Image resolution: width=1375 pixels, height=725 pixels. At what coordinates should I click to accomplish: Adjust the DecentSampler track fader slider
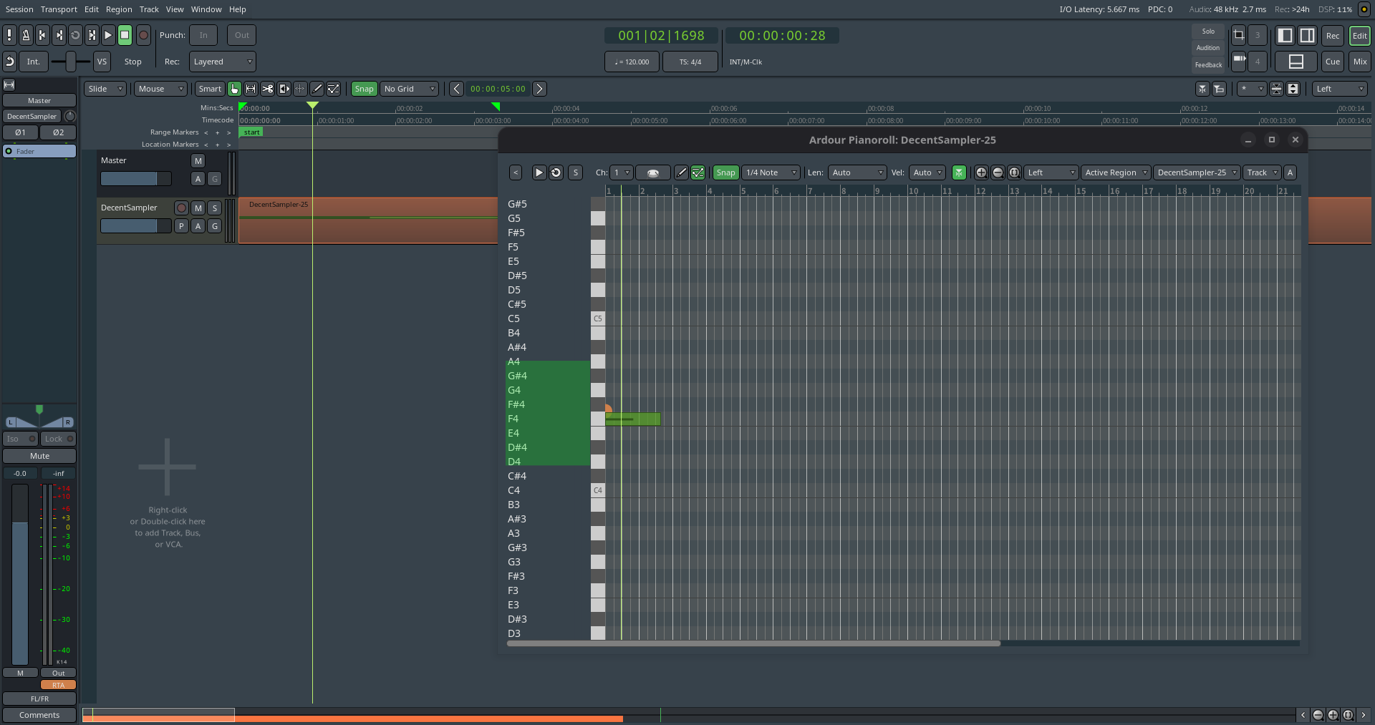[x=136, y=226]
